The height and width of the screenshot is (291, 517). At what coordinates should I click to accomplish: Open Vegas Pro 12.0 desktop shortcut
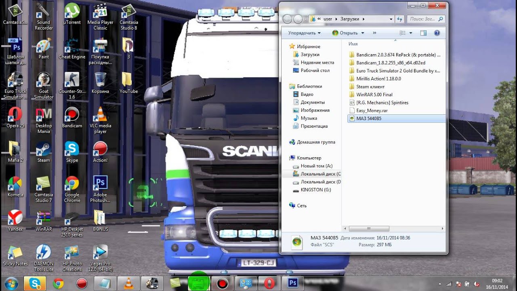[100, 258]
